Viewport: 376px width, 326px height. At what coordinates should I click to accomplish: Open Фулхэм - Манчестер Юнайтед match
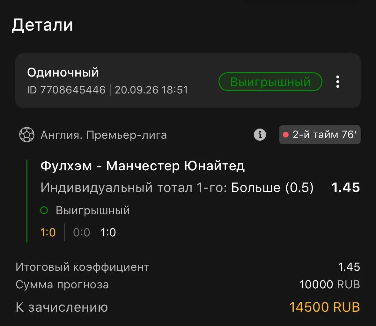143,166
